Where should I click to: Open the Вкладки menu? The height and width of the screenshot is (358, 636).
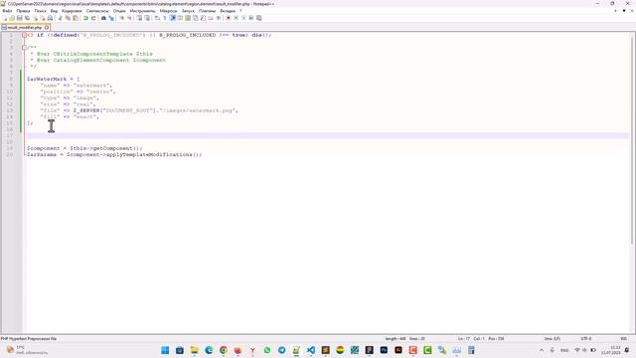point(228,11)
